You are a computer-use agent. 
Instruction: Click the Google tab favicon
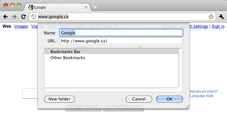point(31,7)
